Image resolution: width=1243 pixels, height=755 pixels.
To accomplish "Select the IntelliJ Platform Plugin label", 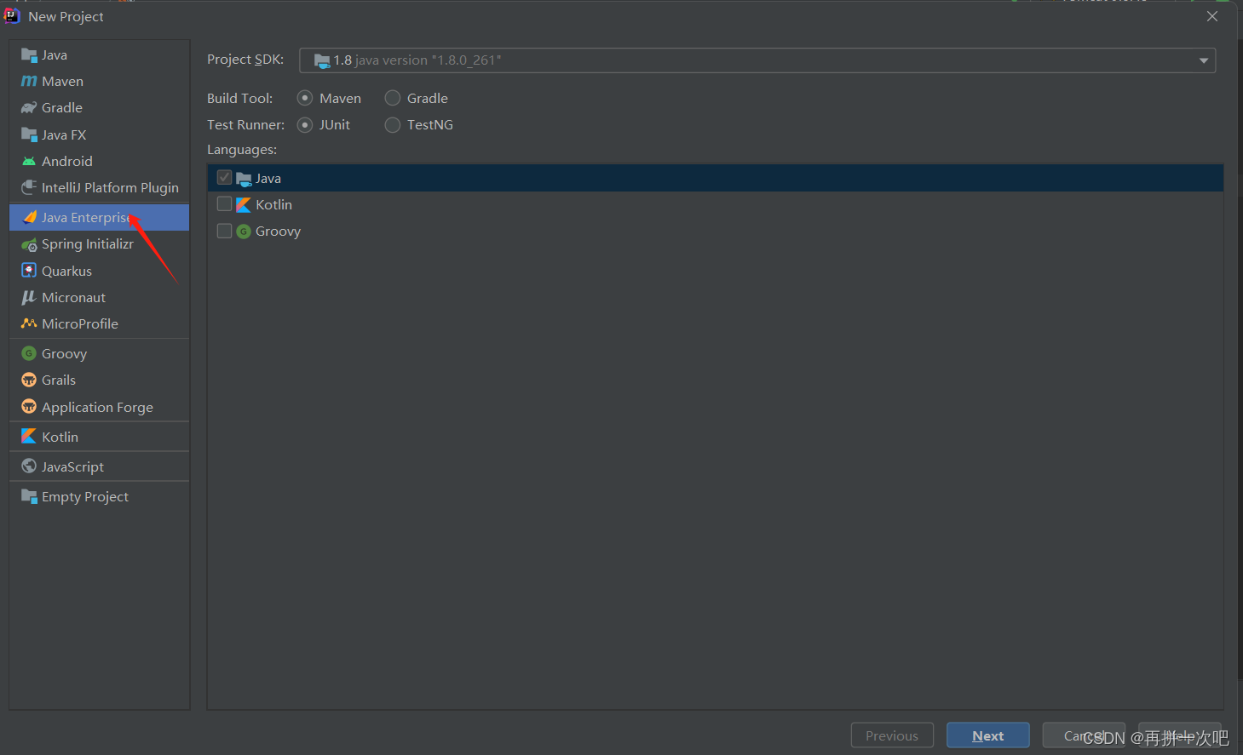I will (110, 188).
